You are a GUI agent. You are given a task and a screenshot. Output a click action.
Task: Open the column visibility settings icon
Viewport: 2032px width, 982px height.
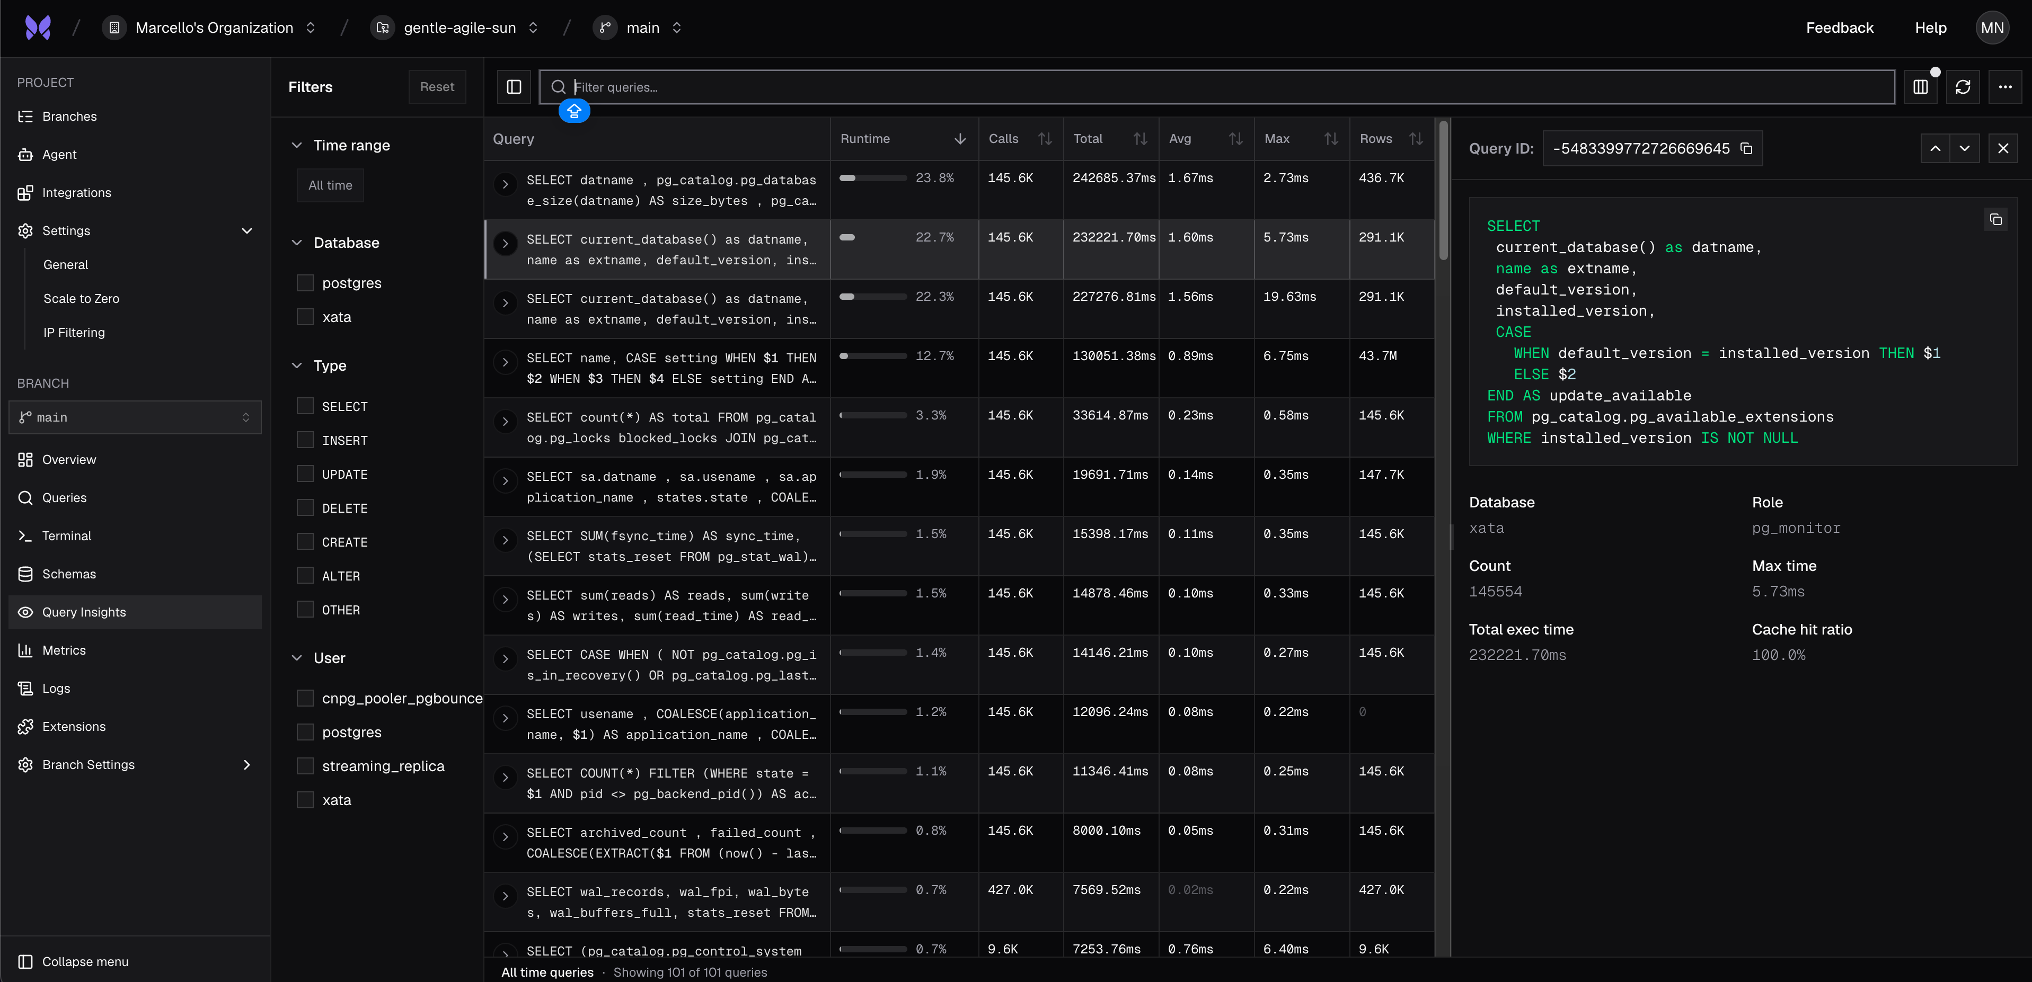[1921, 87]
